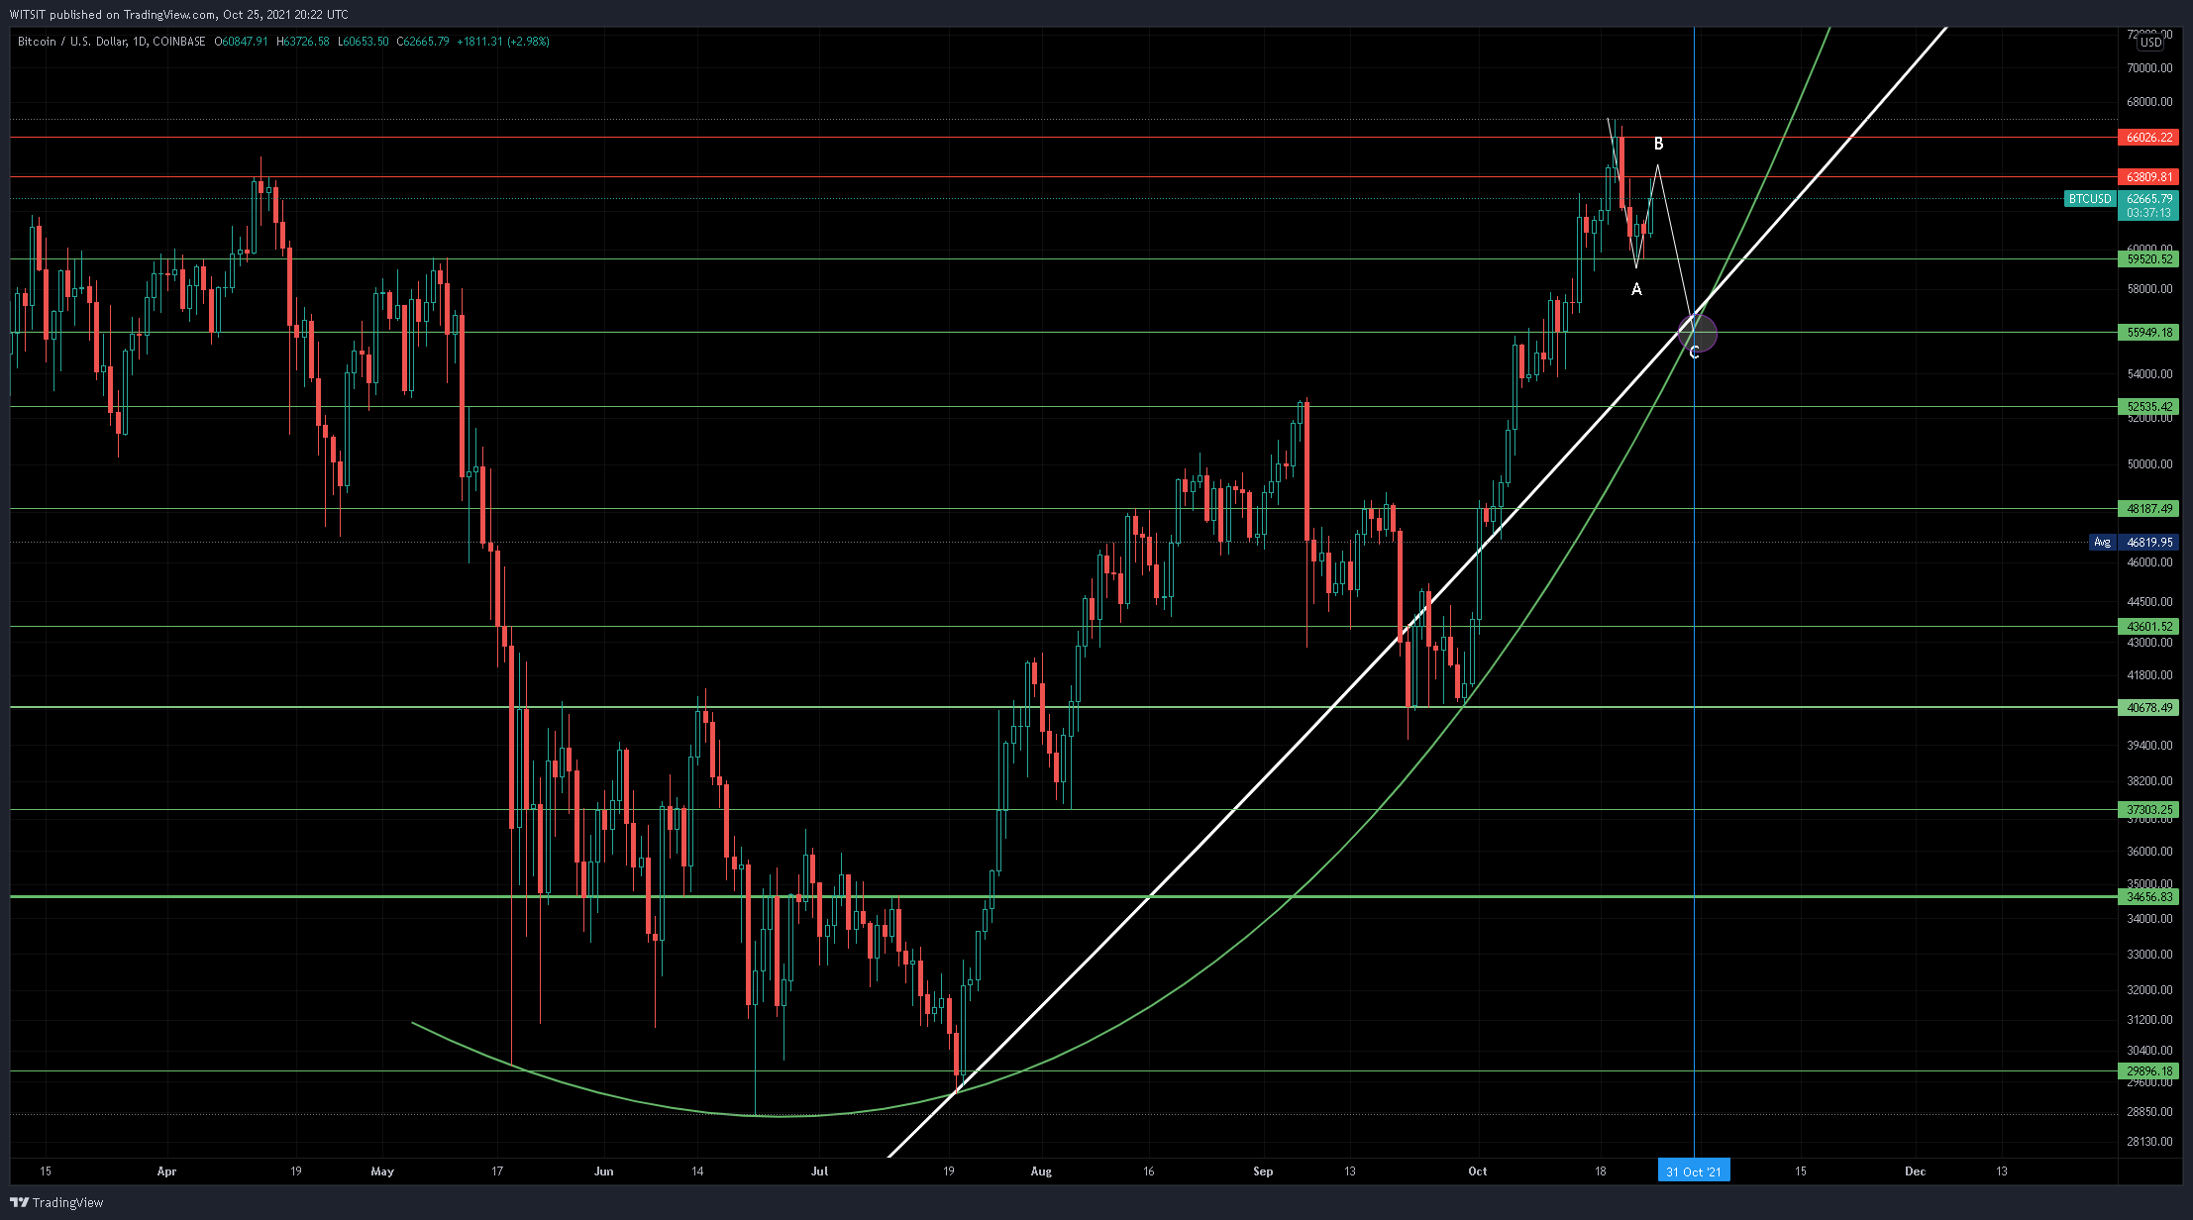Click the change value +1811.31 (+2.98%)
The image size is (2193, 1220).
click(x=503, y=42)
